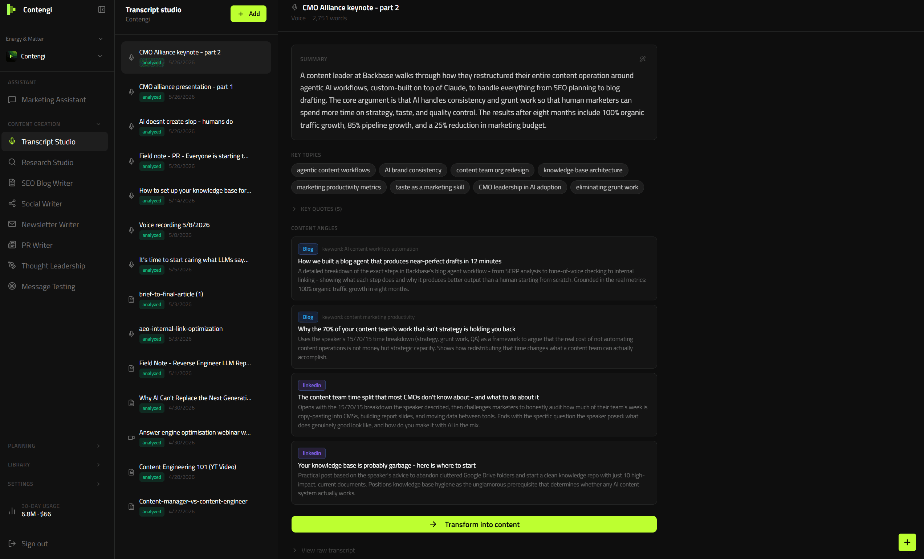Collapse the Content Creation section
This screenshot has width=924, height=559.
pyautogui.click(x=54, y=124)
